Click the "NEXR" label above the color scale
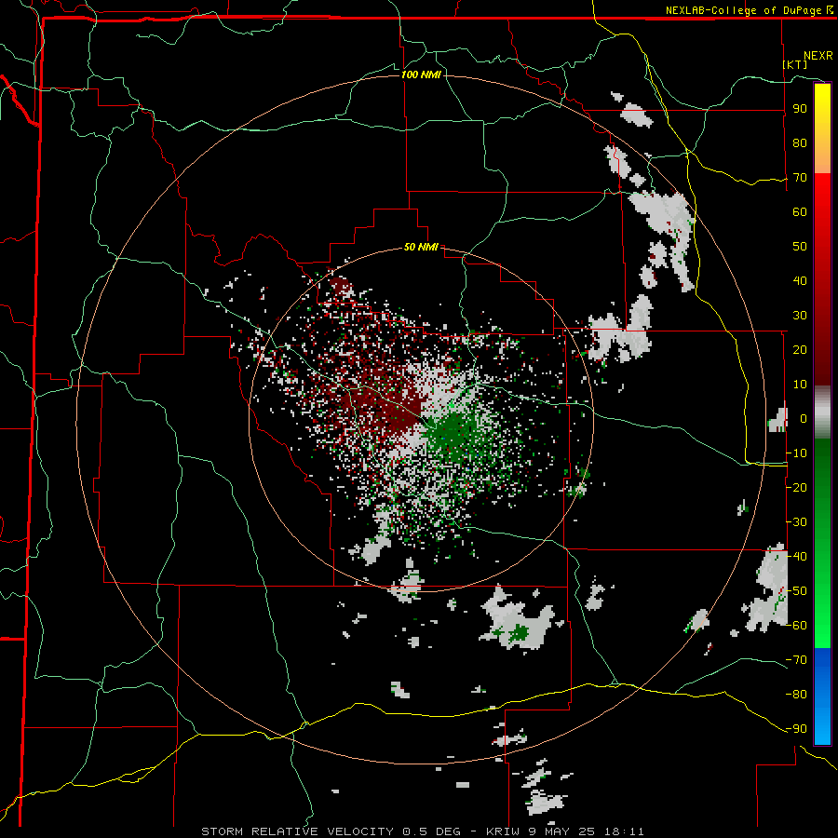Image resolution: width=838 pixels, height=838 pixels. tap(818, 56)
